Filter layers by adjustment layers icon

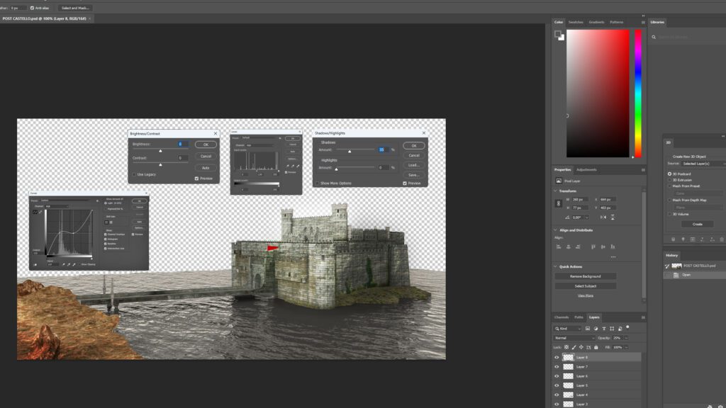coord(596,329)
